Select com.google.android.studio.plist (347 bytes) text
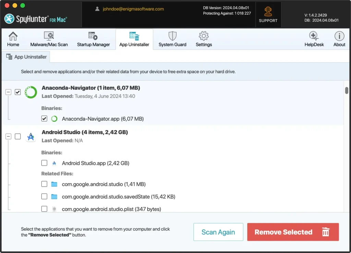This screenshot has height=253, width=351. (111, 209)
